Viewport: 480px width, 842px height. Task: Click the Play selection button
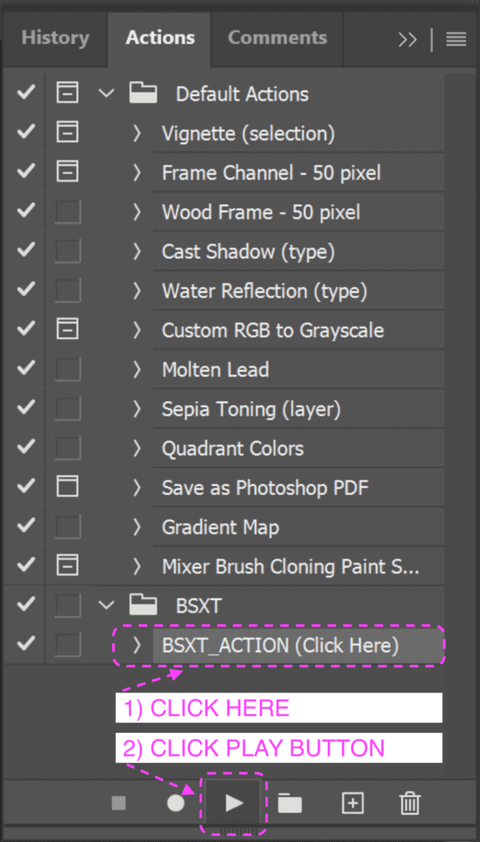pos(233,803)
